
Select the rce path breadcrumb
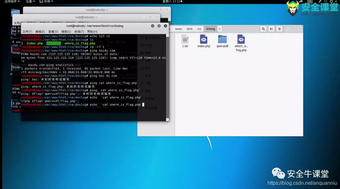[x=199, y=29]
